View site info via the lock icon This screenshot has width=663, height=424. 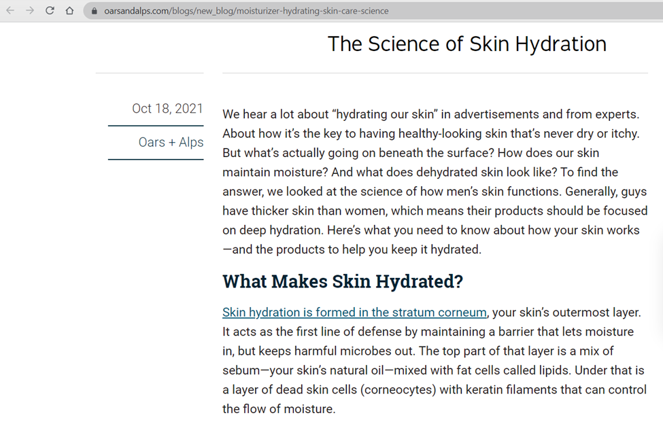pyautogui.click(x=94, y=12)
